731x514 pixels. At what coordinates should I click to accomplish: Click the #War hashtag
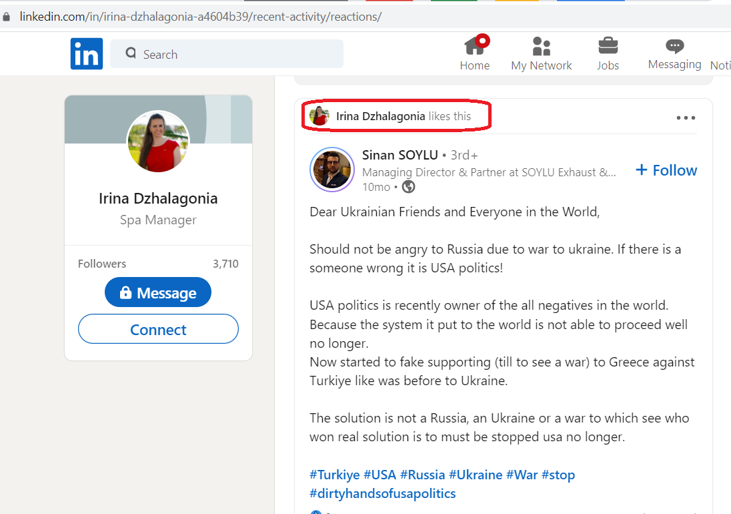522,475
